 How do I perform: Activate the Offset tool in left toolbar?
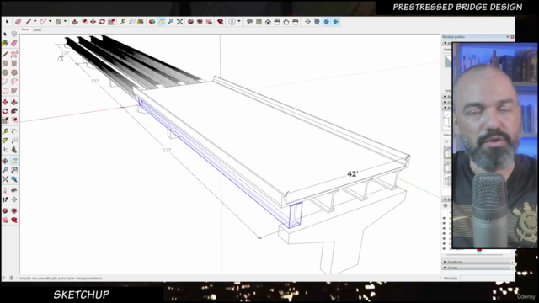click(14, 120)
